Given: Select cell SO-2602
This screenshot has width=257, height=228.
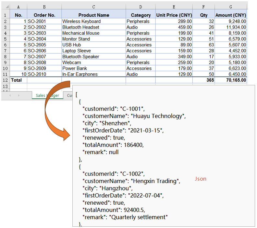Looking at the screenshot, I should click(44, 27).
